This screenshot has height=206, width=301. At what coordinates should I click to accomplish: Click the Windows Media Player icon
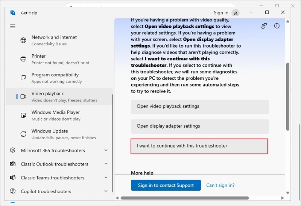(23, 115)
